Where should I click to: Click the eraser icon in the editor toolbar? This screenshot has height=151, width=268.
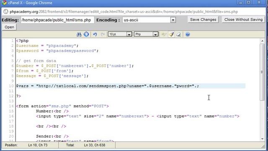click(x=179, y=34)
